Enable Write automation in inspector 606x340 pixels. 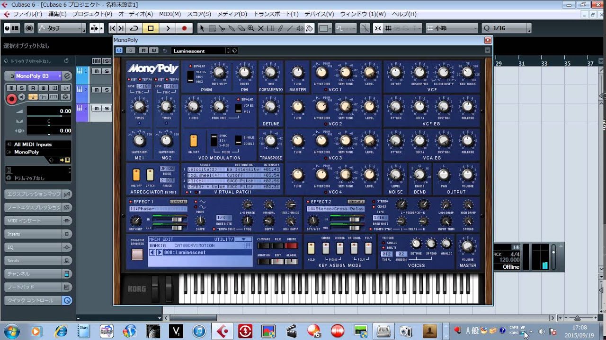click(x=44, y=88)
